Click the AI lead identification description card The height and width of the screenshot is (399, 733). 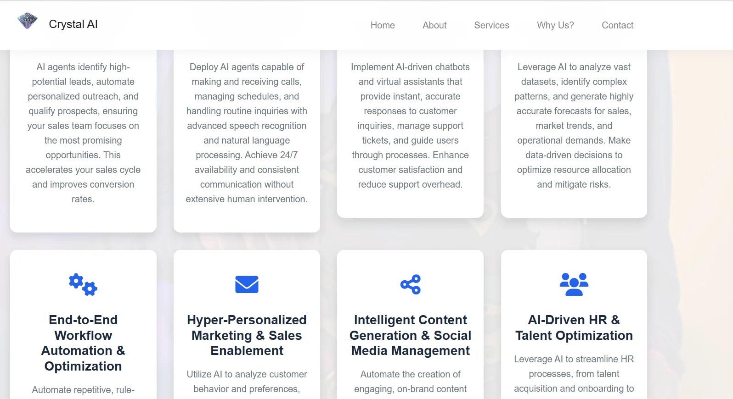83,133
